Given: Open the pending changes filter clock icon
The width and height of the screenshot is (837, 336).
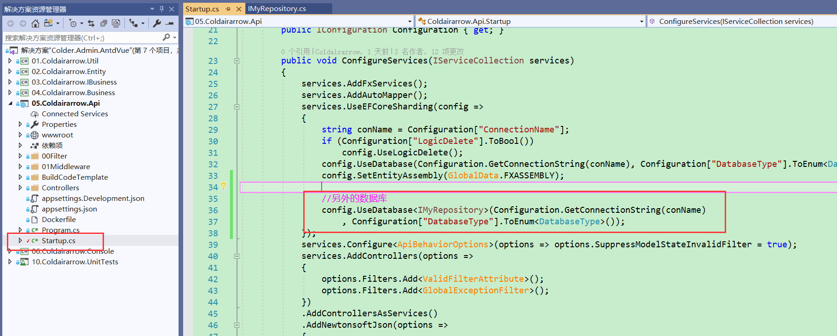Looking at the screenshot, I should 73,23.
